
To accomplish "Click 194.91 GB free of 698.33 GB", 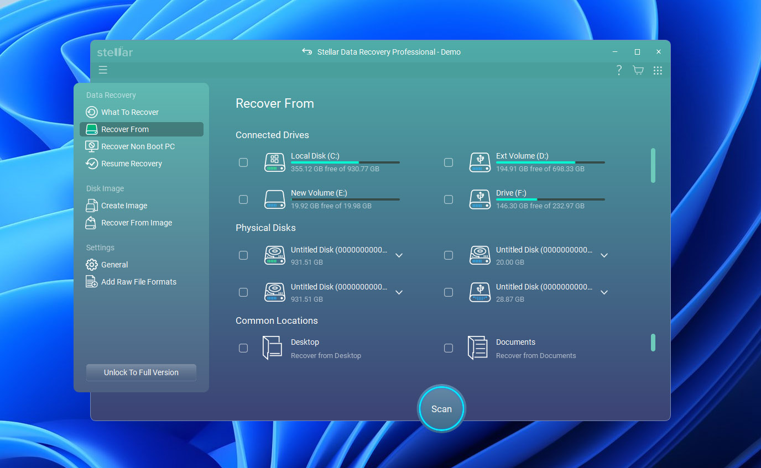I will (540, 169).
